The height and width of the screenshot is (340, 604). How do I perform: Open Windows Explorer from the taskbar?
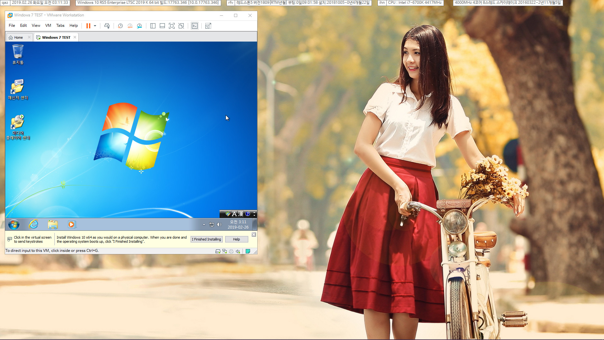[x=53, y=224]
